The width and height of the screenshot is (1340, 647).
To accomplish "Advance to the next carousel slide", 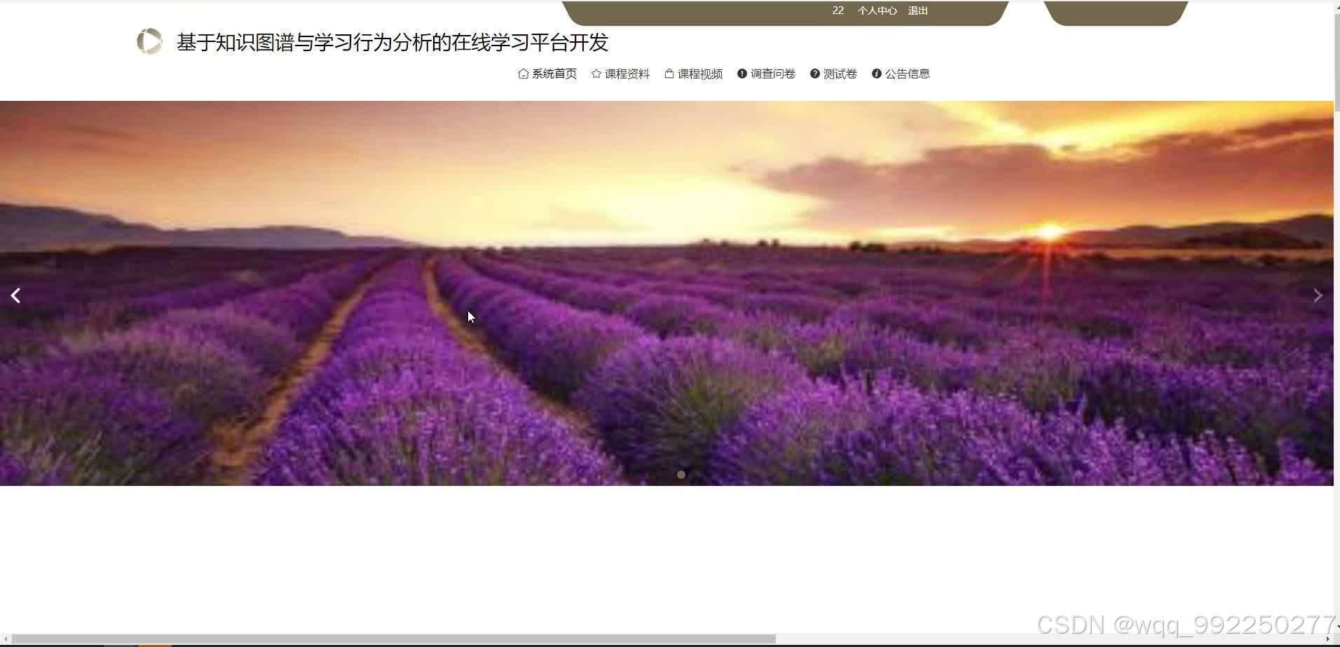I will click(1318, 295).
